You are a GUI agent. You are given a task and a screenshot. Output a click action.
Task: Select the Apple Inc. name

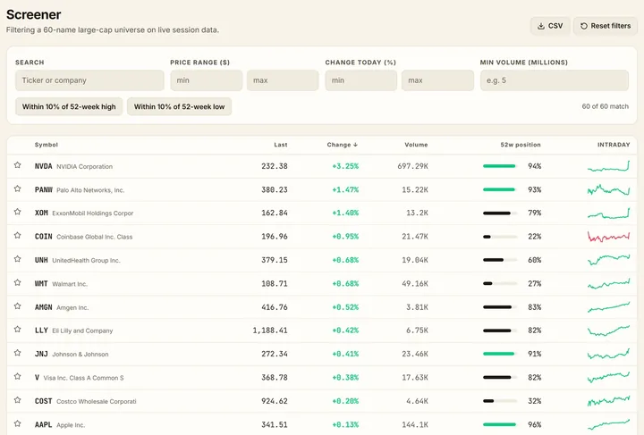[71, 425]
